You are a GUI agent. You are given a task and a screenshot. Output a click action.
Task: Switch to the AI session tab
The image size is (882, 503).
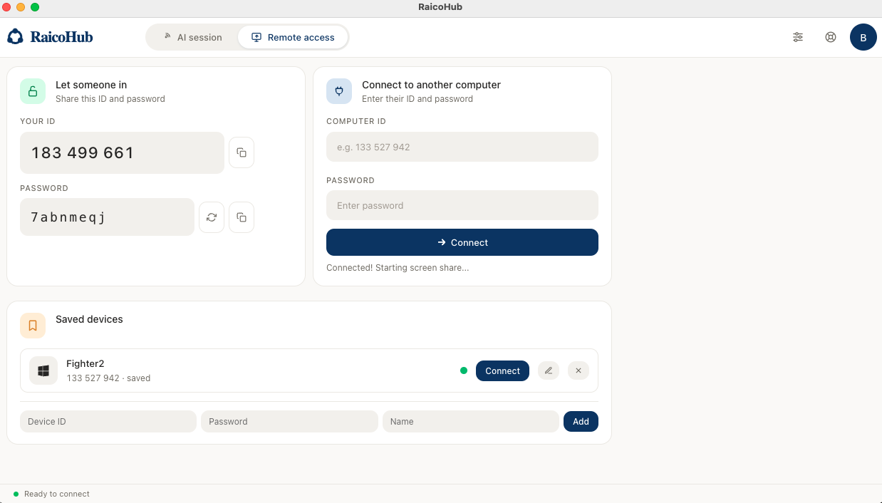[x=193, y=37]
